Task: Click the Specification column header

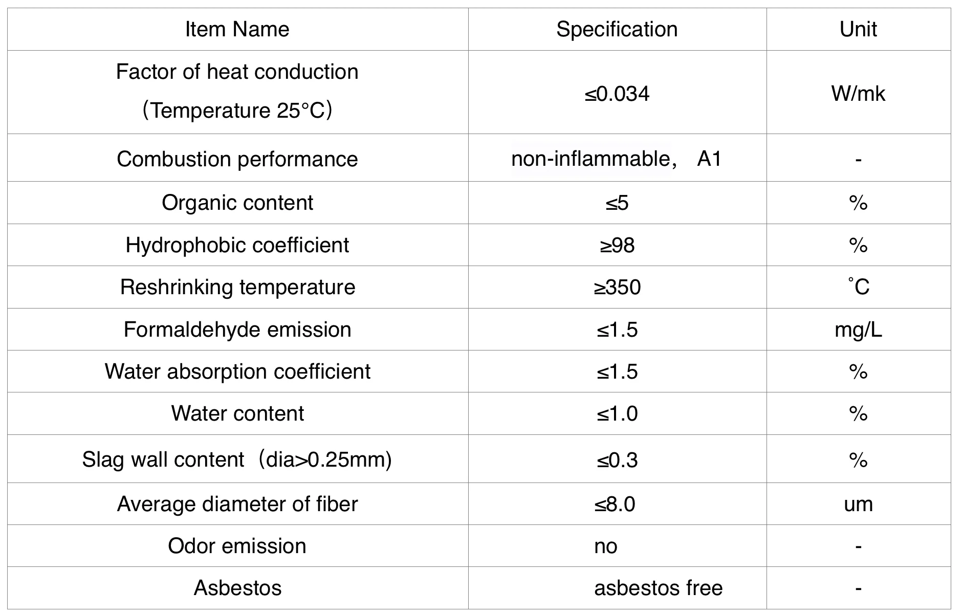Action: [617, 29]
